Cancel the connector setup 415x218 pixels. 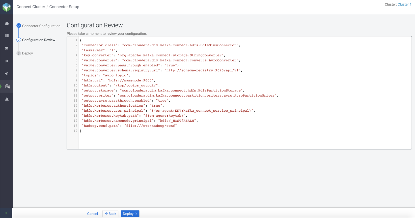point(93,214)
